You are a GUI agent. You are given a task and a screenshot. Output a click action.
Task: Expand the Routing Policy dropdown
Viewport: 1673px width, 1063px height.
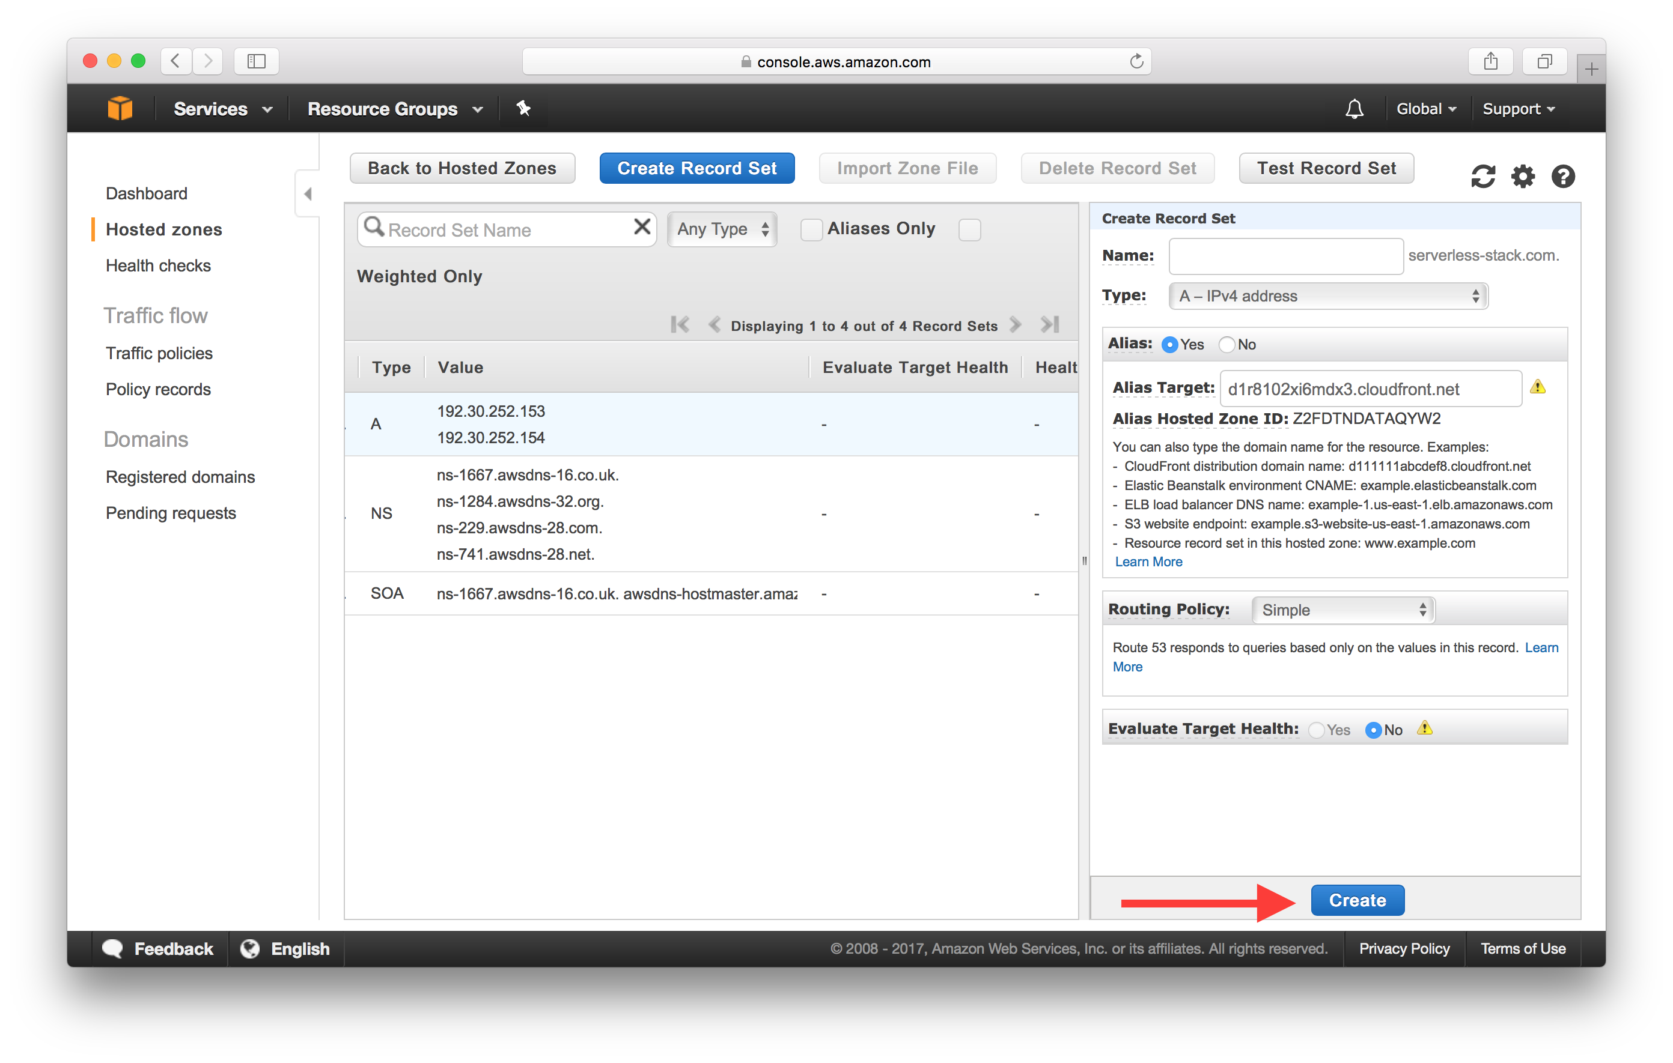[1341, 610]
